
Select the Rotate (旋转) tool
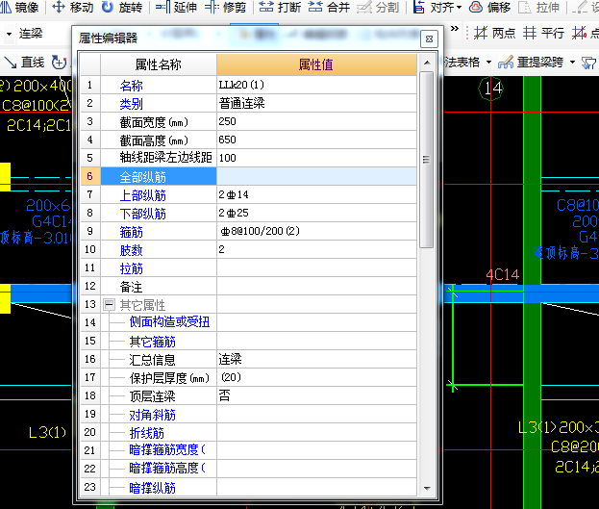pyautogui.click(x=122, y=8)
